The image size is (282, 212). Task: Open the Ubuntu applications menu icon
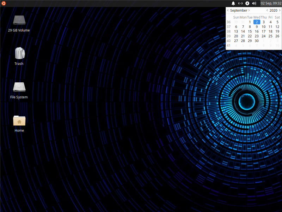(x=4, y=3)
